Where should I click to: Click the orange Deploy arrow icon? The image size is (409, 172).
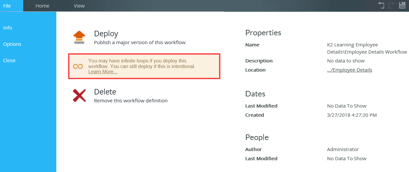(79, 37)
